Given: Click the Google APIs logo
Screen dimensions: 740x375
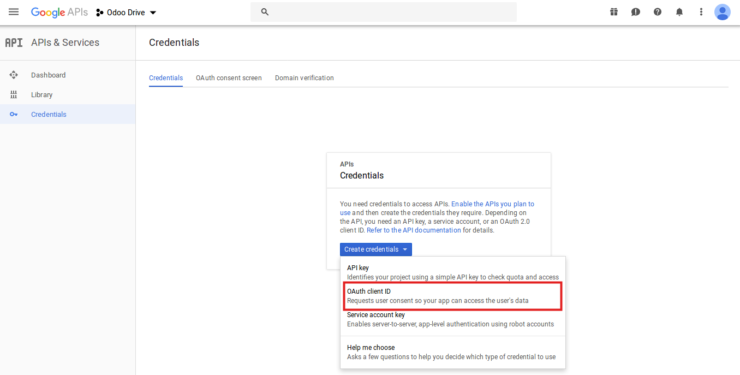Looking at the screenshot, I should point(59,12).
